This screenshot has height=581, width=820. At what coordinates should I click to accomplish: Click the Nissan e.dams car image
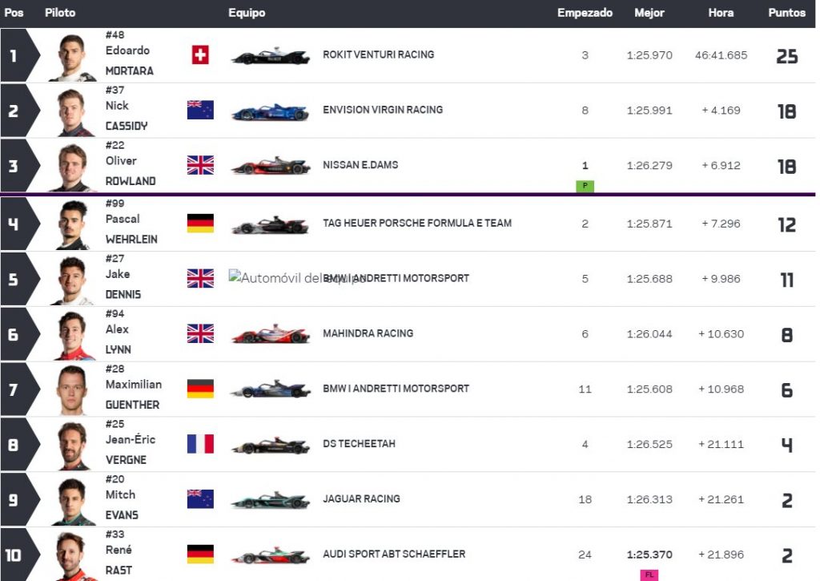(x=271, y=166)
